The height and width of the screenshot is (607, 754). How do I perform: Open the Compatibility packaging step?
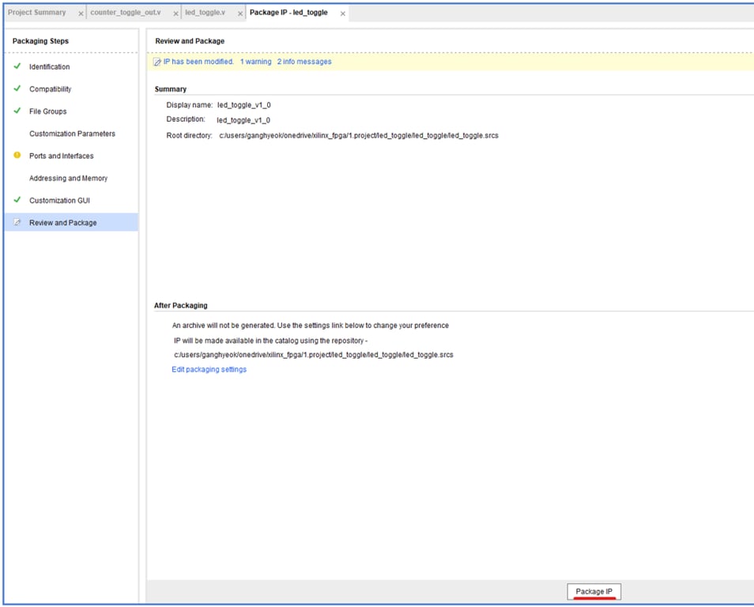point(50,89)
